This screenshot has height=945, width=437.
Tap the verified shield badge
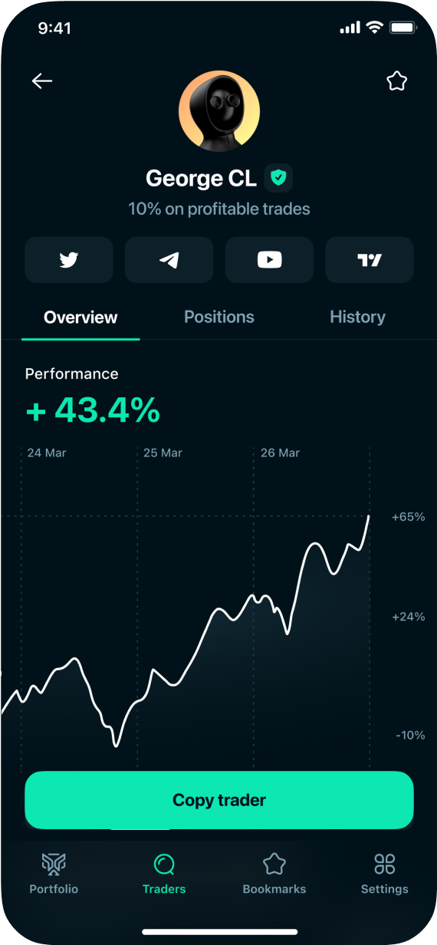point(279,179)
